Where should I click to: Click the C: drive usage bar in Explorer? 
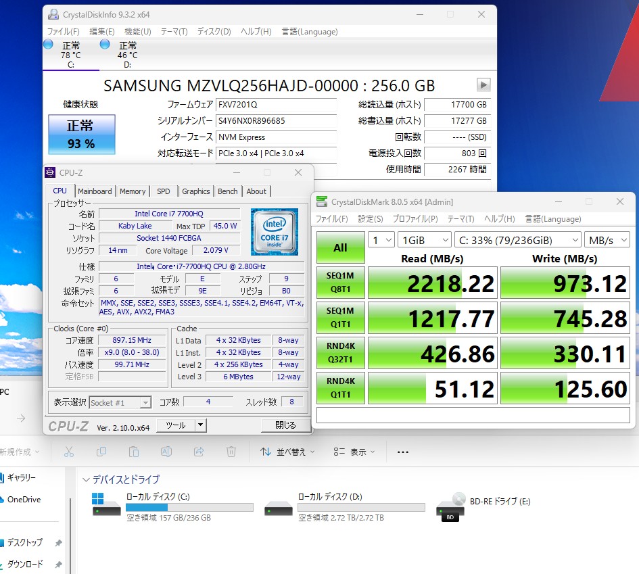click(x=189, y=507)
